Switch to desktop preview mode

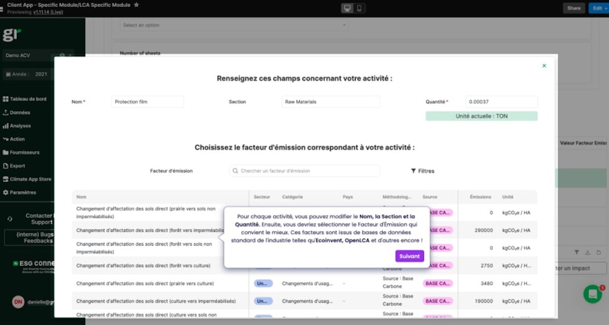coord(347,8)
